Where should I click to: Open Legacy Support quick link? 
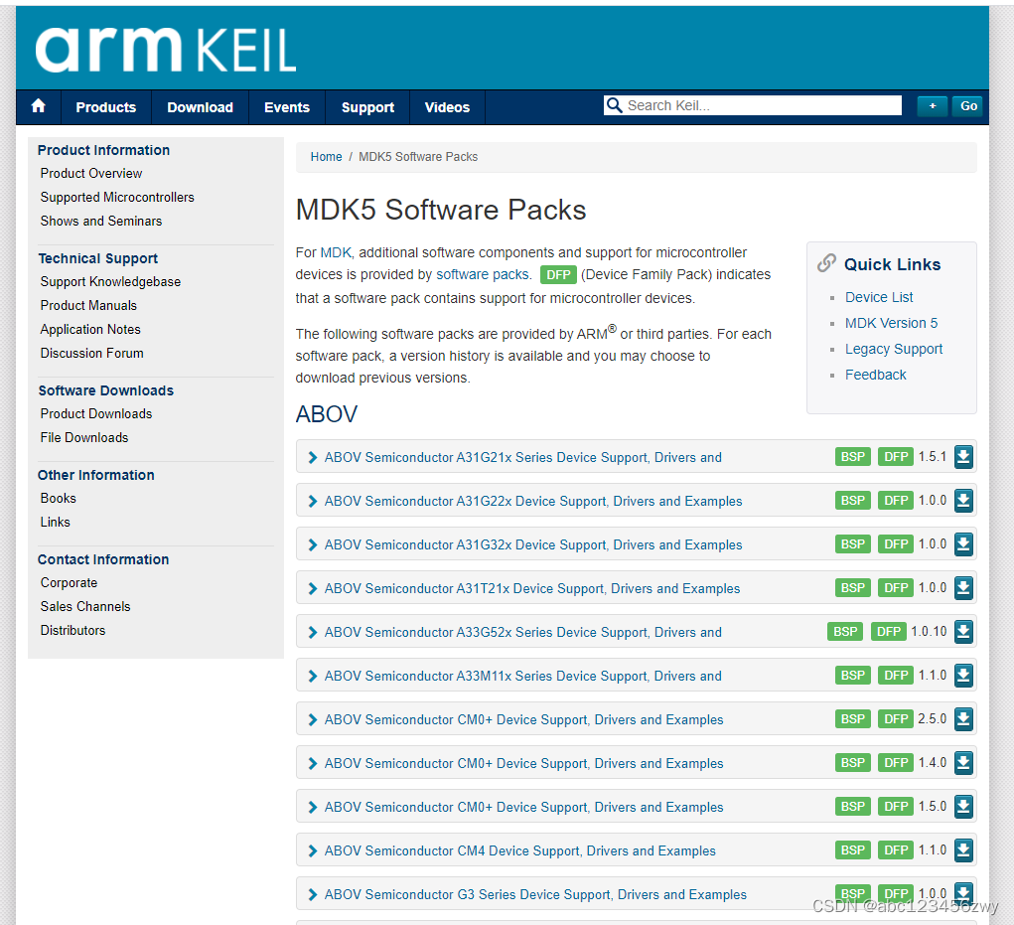click(894, 349)
